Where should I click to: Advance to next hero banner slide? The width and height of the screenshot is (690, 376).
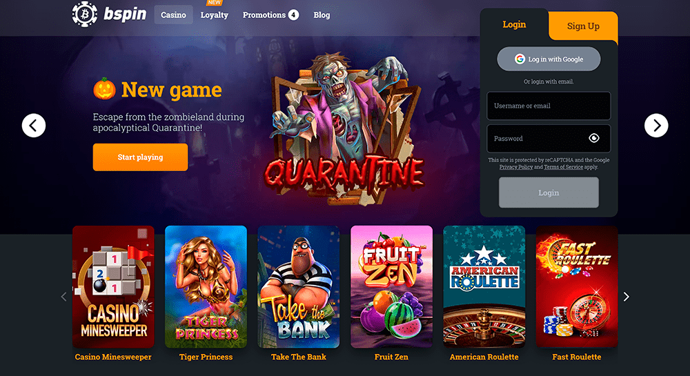656,126
